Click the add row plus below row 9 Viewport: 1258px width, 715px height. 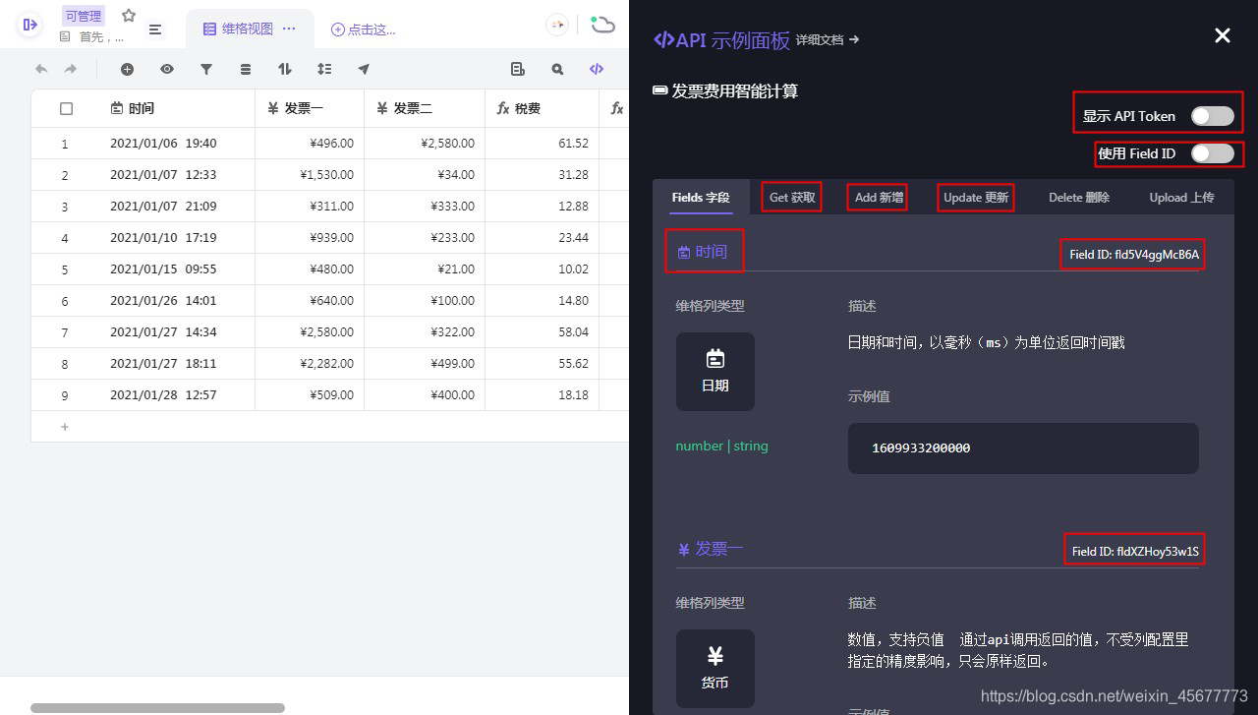point(65,427)
